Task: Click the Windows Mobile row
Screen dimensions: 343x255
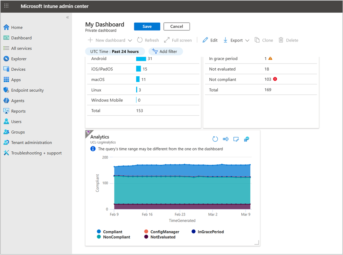Action: point(143,100)
